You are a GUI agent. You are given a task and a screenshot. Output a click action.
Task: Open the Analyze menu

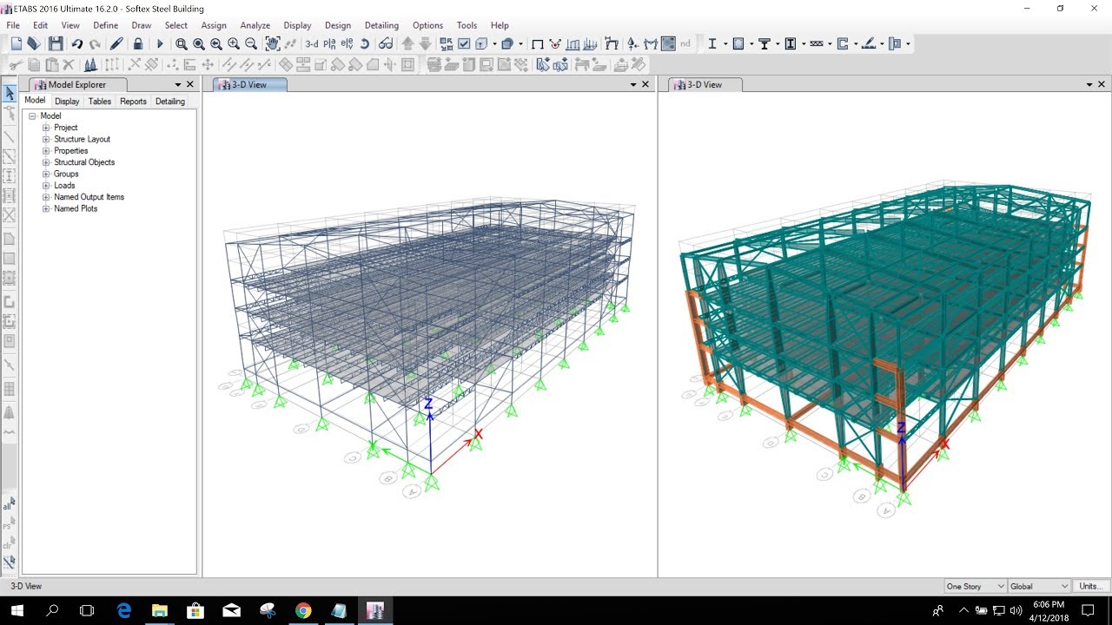(255, 25)
